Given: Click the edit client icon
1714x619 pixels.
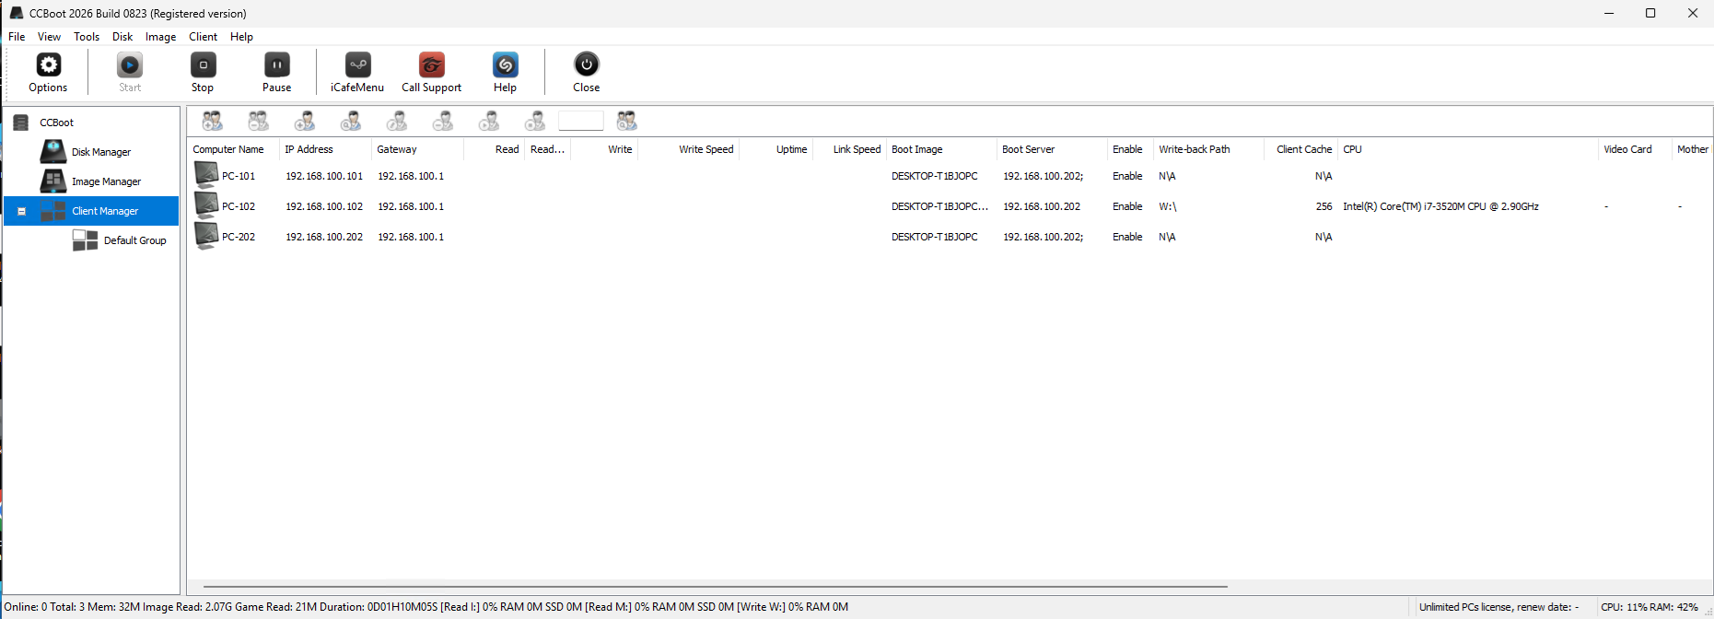Looking at the screenshot, I should click(x=397, y=121).
